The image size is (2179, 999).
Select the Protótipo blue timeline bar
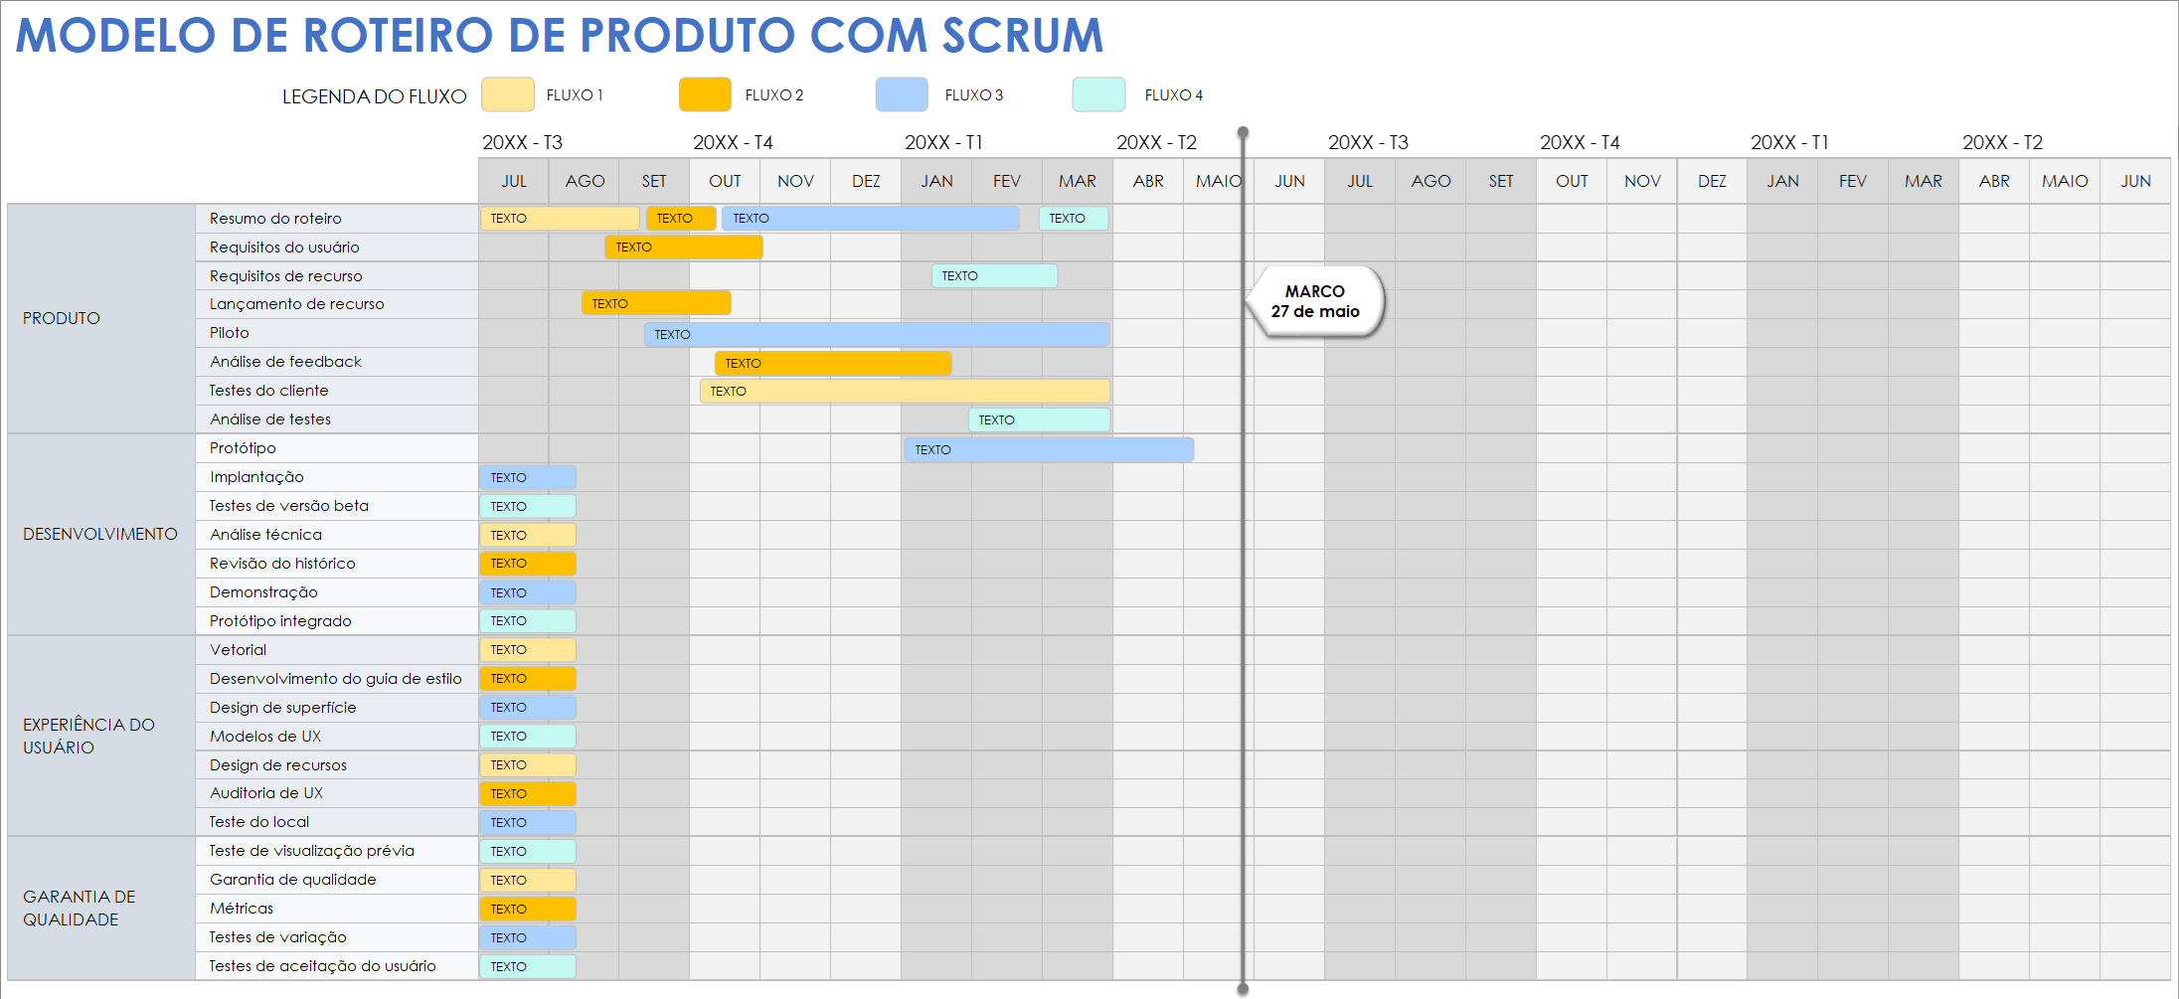pos(1049,449)
